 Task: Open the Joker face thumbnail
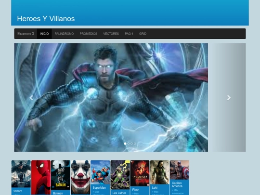[x=80, y=177]
